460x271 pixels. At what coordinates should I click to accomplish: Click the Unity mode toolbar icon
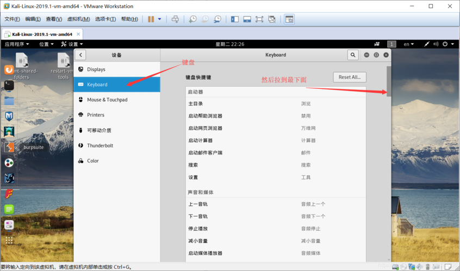(272, 20)
